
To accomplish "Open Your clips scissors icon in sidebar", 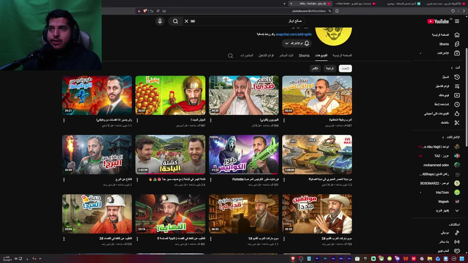I will click(457, 123).
